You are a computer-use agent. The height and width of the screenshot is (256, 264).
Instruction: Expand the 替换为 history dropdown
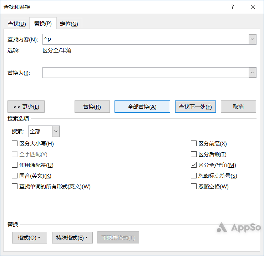[252, 73]
